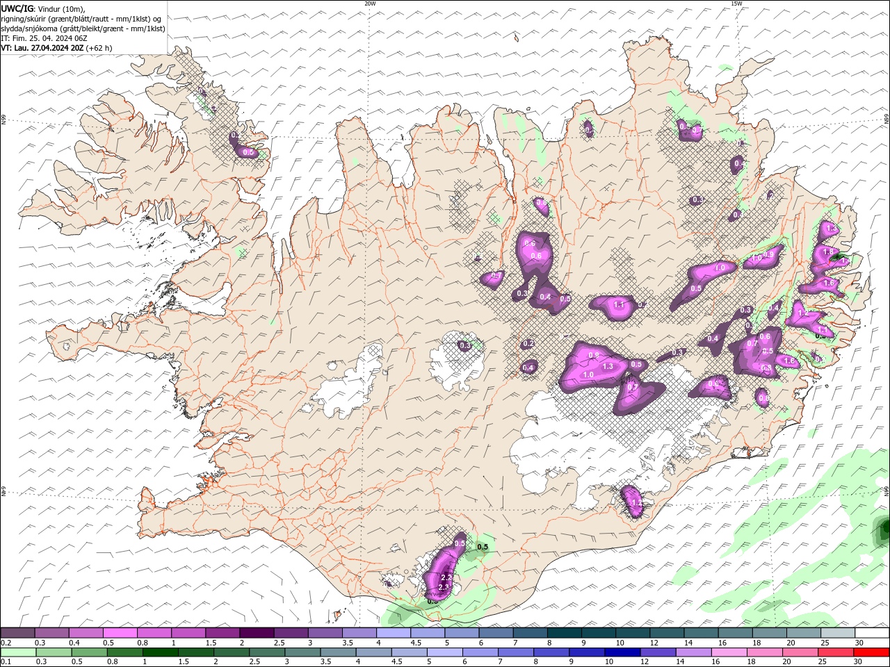890x667 pixels.
Task: Click the '20W' longitude label
Action: [370, 3]
